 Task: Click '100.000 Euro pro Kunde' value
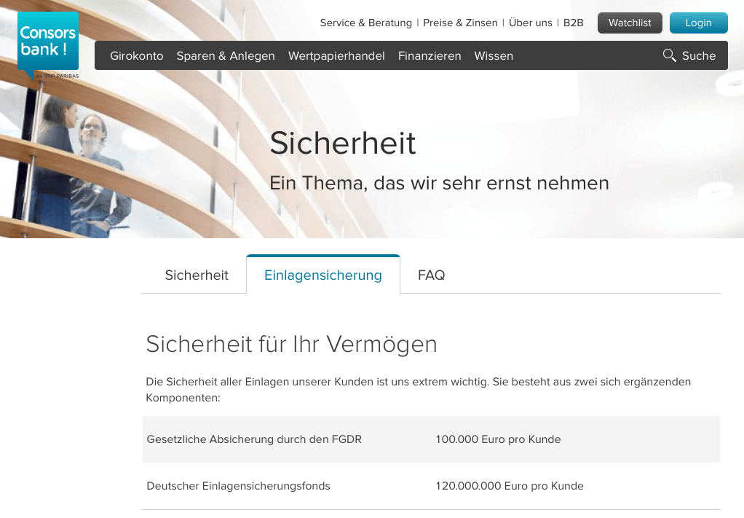pos(498,439)
